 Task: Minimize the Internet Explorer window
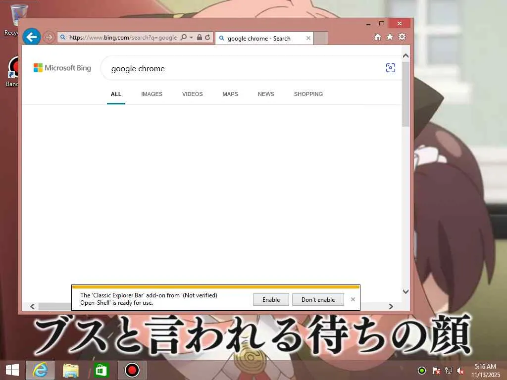[x=368, y=24]
